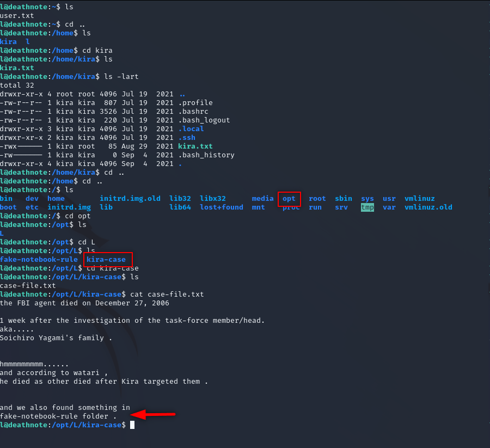
Task: Click 'he died as other died after Kira' line
Action: (104, 382)
